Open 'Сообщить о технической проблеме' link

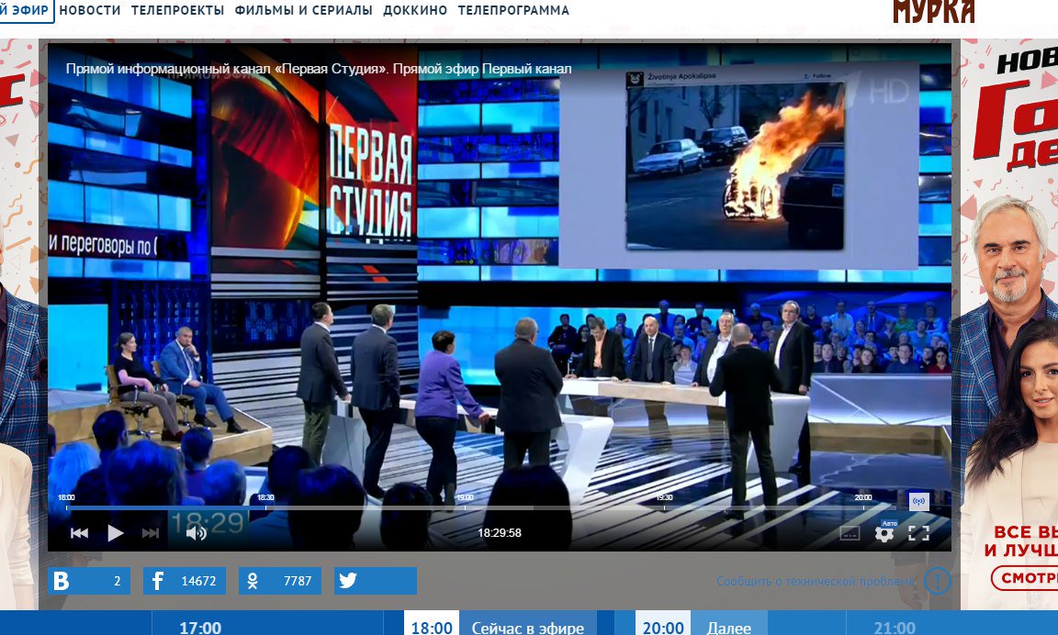(816, 581)
